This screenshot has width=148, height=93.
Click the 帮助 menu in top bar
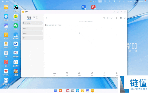(x=7, y=1)
